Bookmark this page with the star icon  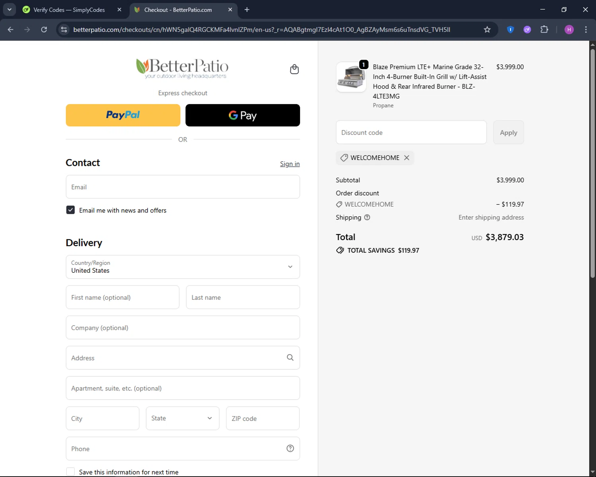(x=487, y=29)
